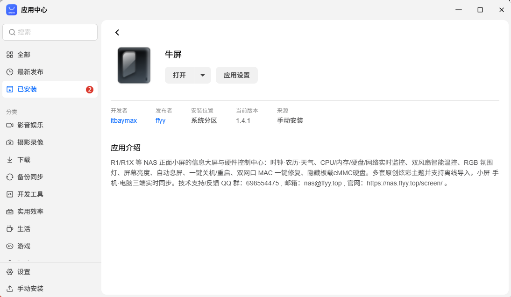Browse the 摄影录像 category
511x297 pixels.
click(50, 142)
